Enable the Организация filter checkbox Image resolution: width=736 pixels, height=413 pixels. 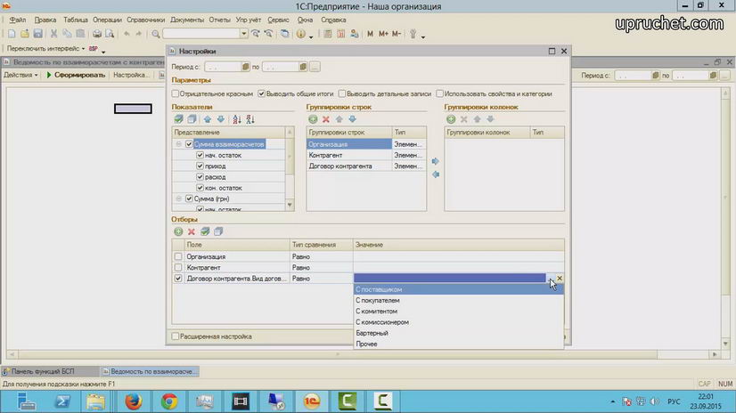(178, 257)
